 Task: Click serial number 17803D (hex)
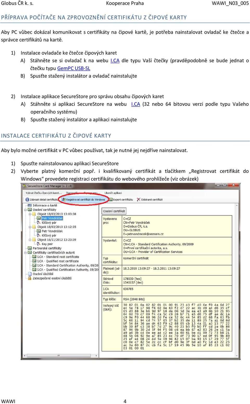coord(132,279)
